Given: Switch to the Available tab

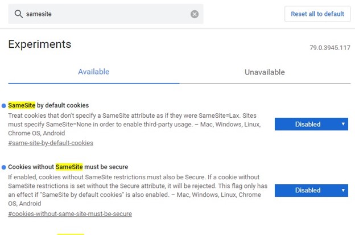Looking at the screenshot, I should click(94, 72).
